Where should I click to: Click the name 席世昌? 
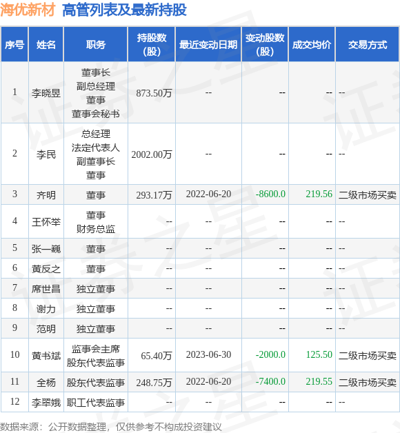click(x=46, y=289)
